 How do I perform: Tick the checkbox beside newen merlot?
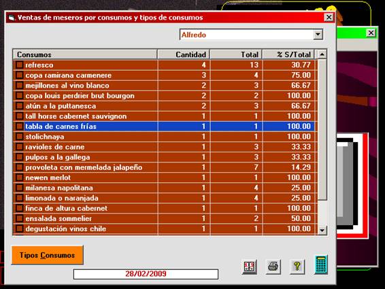(x=20, y=177)
